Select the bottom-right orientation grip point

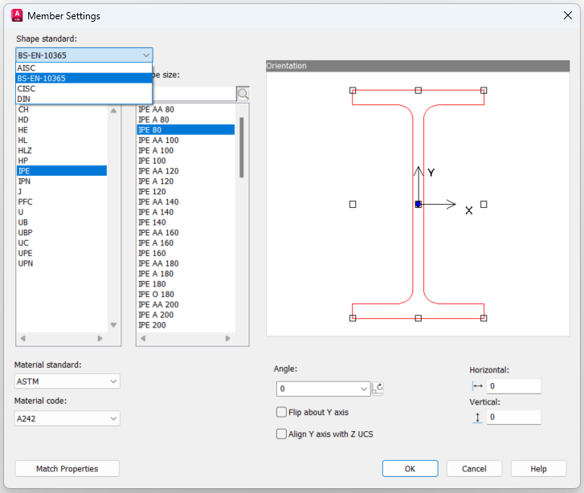click(x=484, y=318)
